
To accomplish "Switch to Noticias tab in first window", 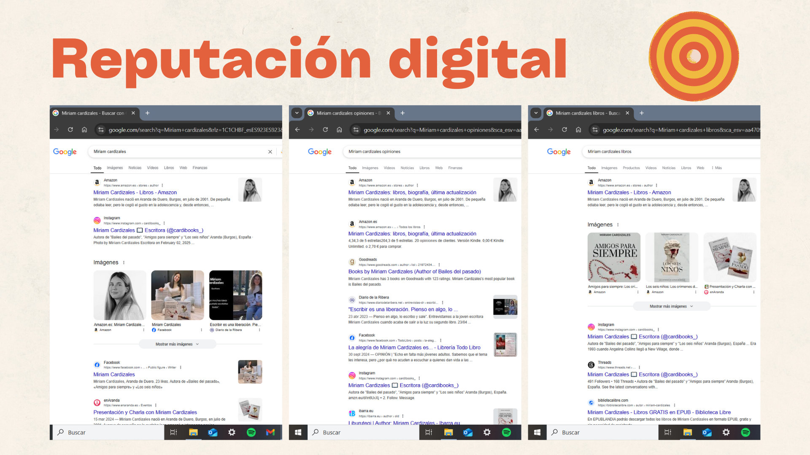I will click(x=135, y=168).
